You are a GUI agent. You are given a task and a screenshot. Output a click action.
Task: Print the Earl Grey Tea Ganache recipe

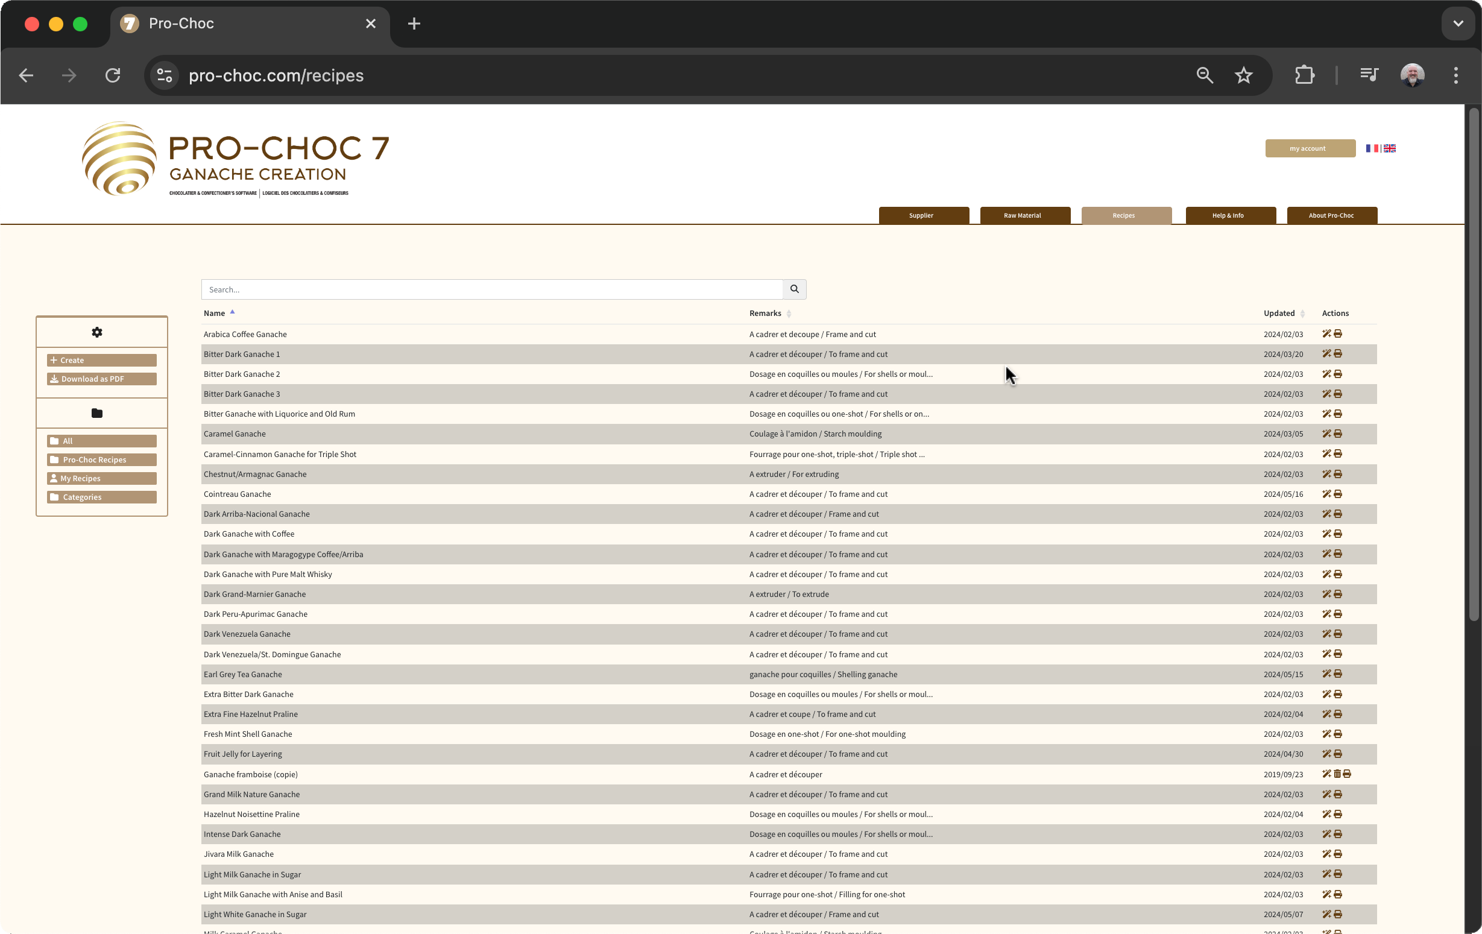(x=1337, y=674)
